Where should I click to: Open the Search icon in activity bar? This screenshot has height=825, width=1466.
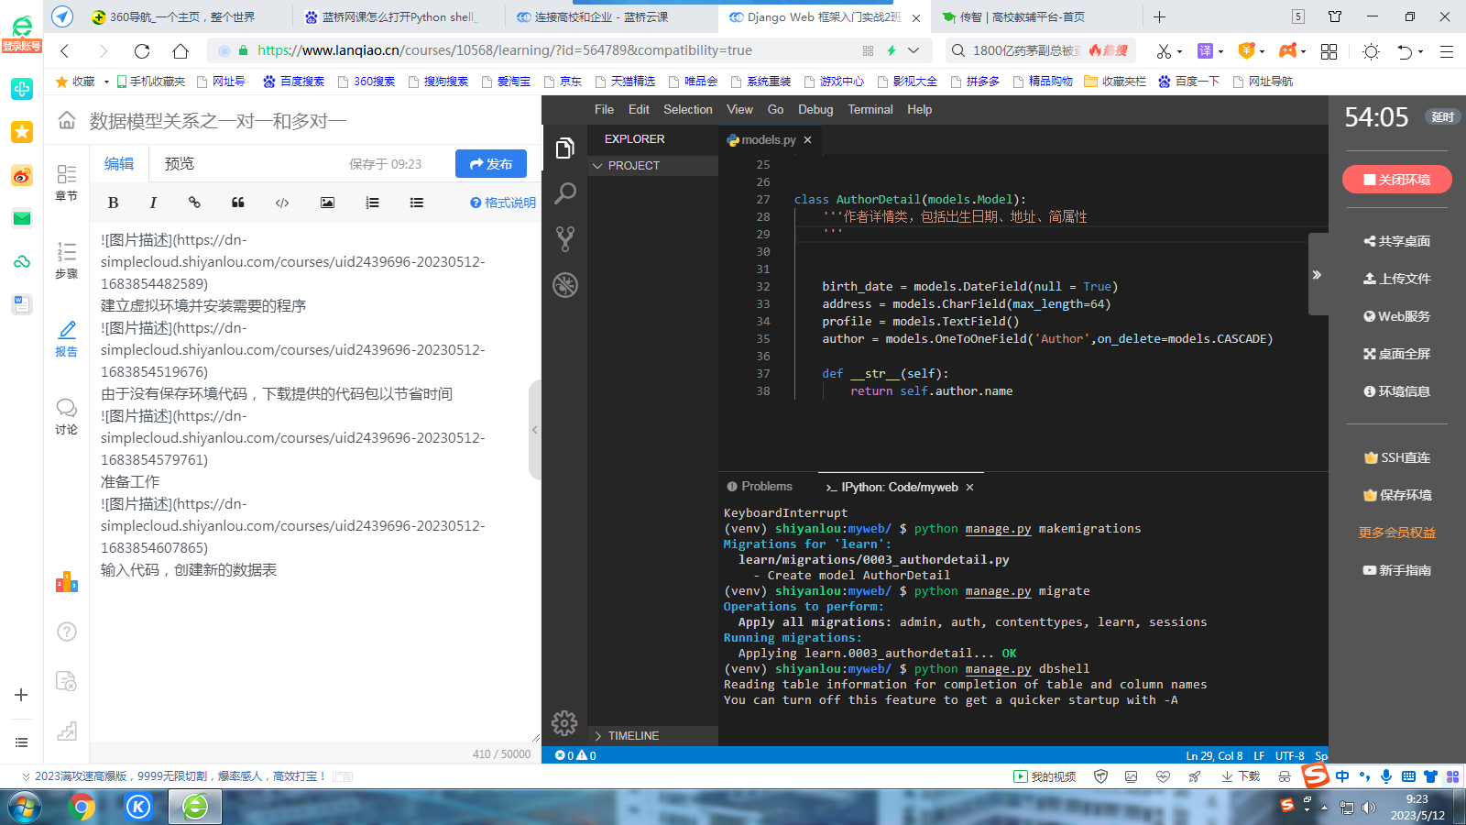point(565,193)
